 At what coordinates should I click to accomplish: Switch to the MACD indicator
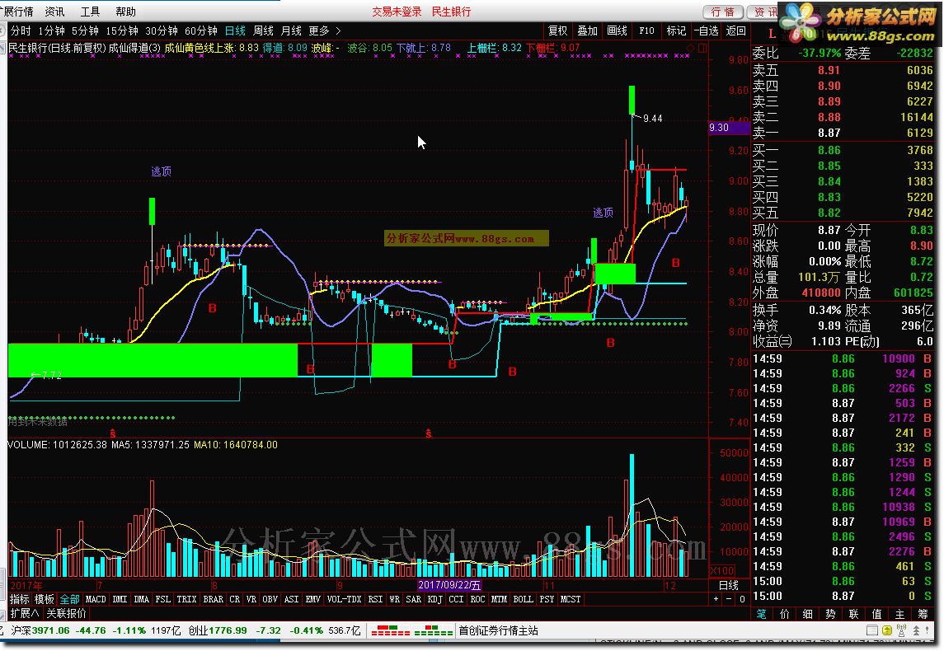click(96, 599)
